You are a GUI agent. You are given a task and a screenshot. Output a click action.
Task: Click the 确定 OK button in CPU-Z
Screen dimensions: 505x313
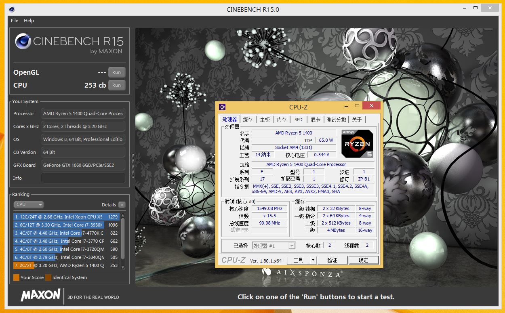363,260
